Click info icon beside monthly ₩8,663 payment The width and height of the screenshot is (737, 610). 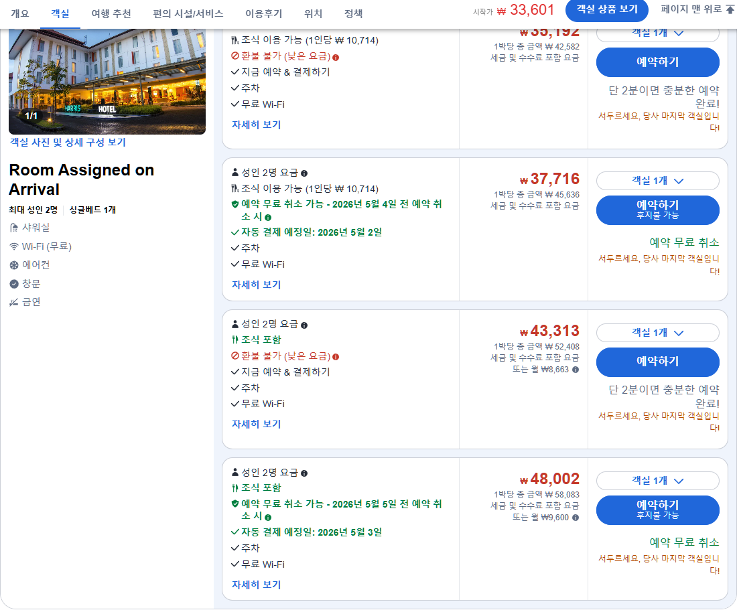pos(576,370)
